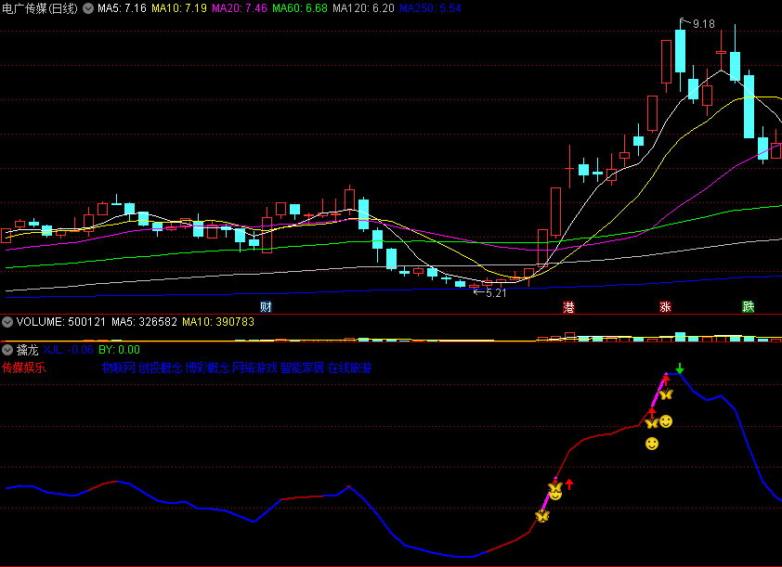Viewport: 782px width, 567px height.
Task: Click the 跌 event marker
Action: click(748, 307)
